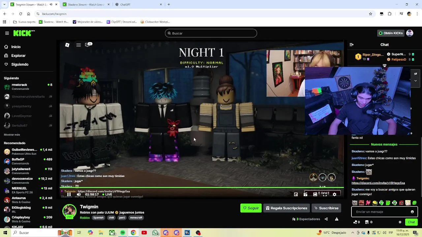This screenshot has height=237, width=422.
Task: Hide the pinned message eye icon
Action: (x=415, y=74)
